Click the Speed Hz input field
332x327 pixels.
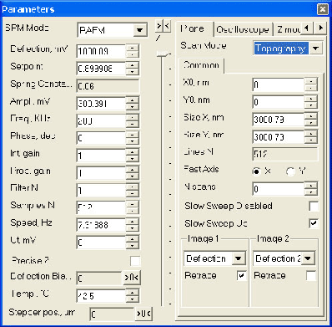101,225
